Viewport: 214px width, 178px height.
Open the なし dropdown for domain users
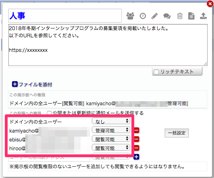(x=111, y=121)
